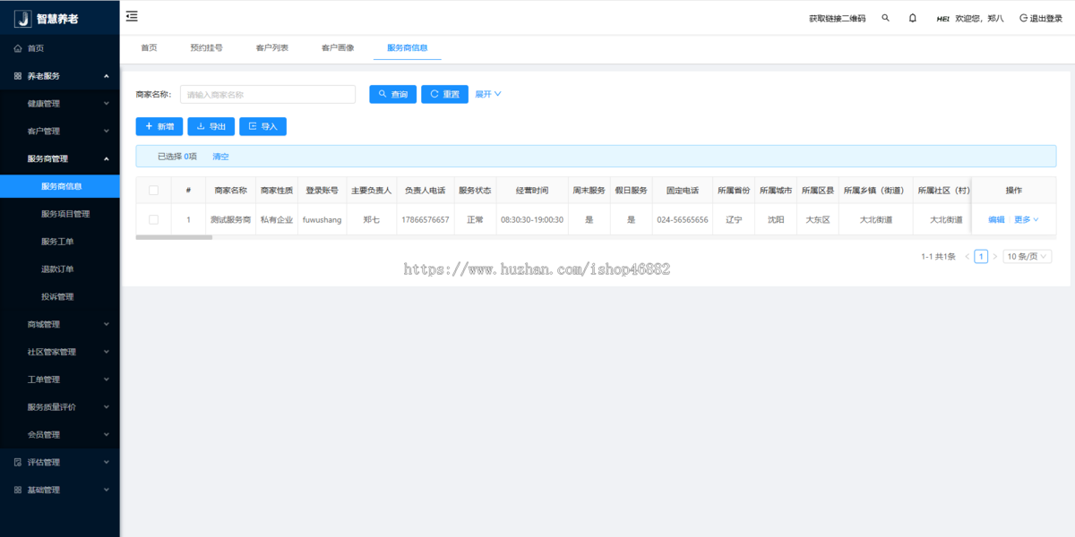Screen dimensions: 1075x537
Task: Click cell 大东区
Action: [817, 219]
